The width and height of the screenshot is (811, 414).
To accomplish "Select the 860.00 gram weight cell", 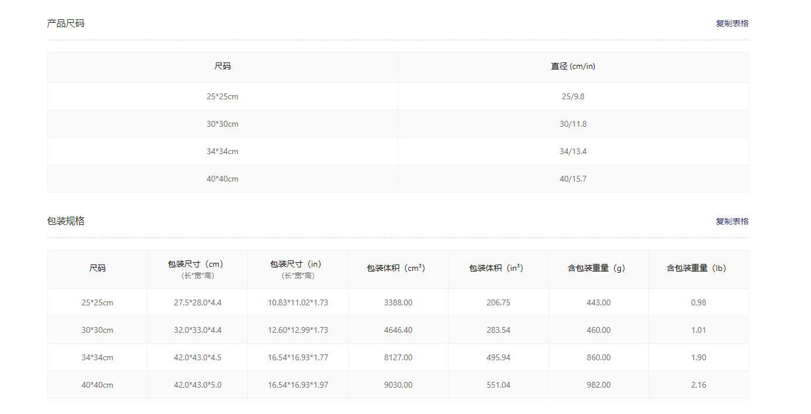I will [598, 357].
